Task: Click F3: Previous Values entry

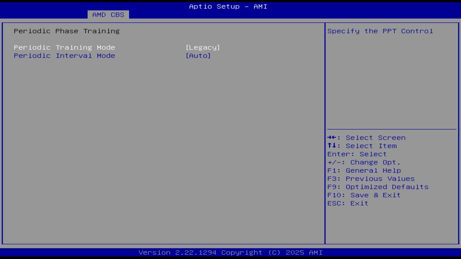Action: click(x=371, y=178)
